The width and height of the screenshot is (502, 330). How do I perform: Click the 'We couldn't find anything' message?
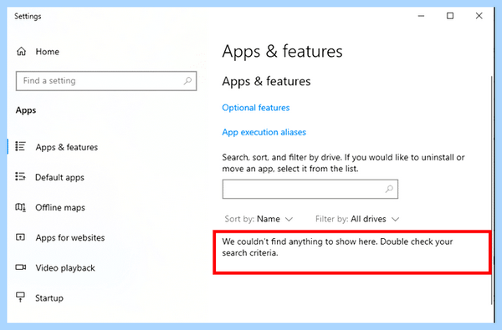click(x=337, y=246)
